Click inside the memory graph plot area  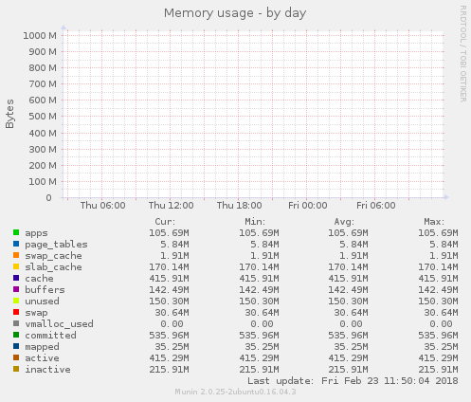(x=253, y=114)
